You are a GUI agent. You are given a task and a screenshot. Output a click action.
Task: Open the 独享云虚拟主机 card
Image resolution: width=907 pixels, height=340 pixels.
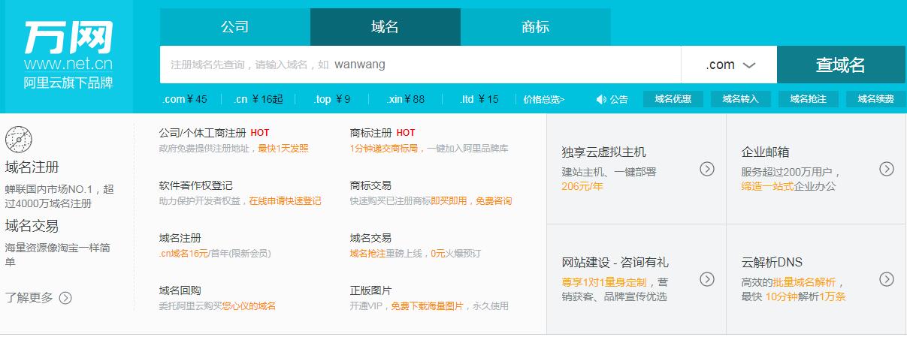click(604, 152)
